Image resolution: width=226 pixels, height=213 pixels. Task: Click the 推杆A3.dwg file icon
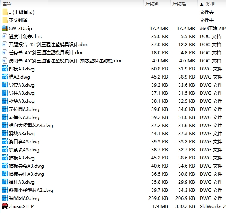pos(5,182)
